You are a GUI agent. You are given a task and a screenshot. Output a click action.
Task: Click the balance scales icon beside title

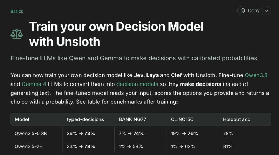click(x=16, y=34)
